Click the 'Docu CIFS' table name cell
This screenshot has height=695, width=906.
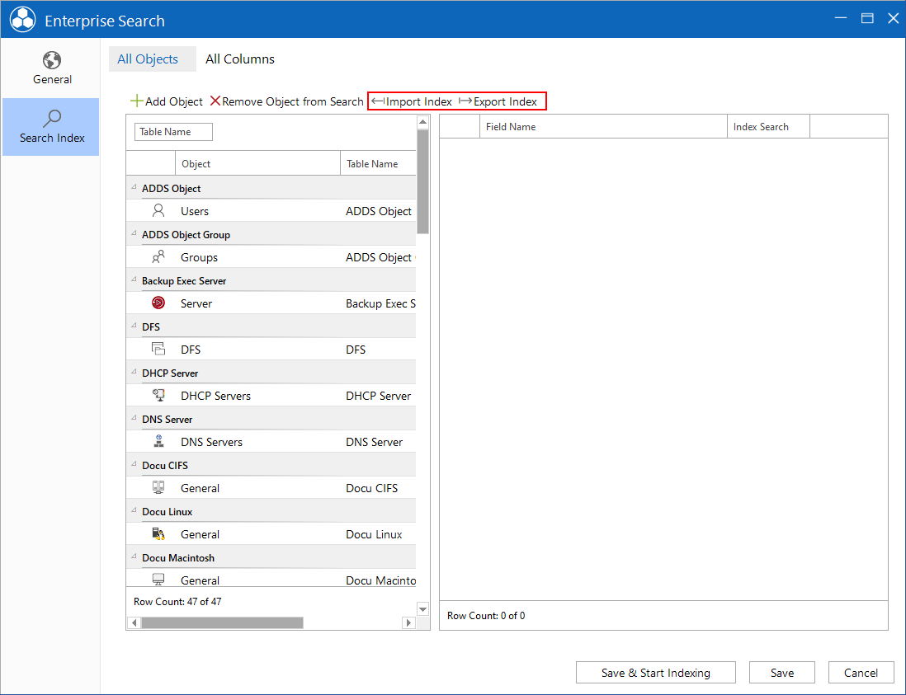[x=371, y=488]
